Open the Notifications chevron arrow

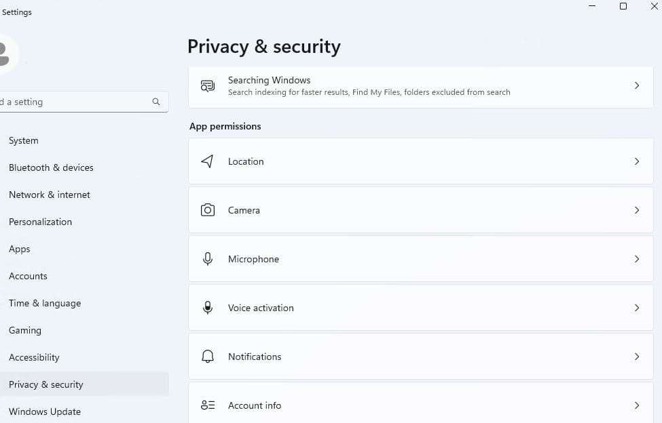pyautogui.click(x=637, y=357)
